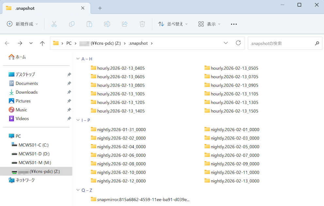Open the 新規作成 dropdown menu
Screen dimensions: 324x206
click(23, 24)
